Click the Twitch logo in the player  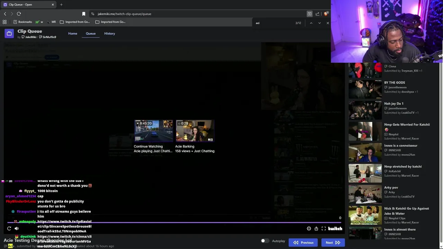coord(335,228)
